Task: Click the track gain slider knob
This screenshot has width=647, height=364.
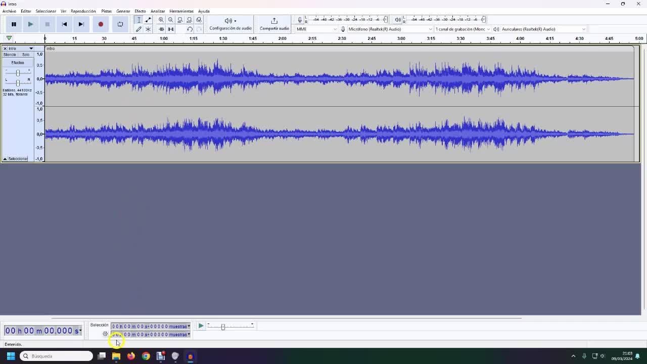Action: click(18, 73)
